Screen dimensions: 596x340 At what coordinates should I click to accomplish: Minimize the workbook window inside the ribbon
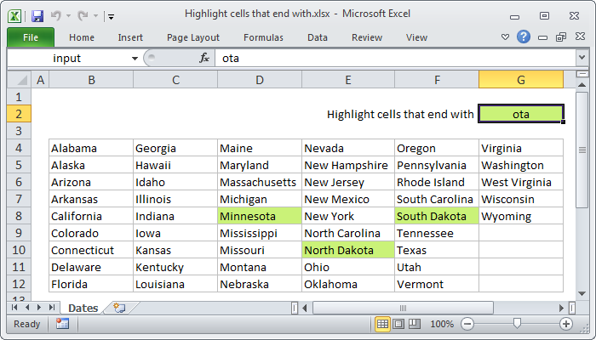pos(543,37)
